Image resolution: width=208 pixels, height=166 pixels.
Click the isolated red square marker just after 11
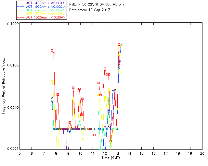click(x=94, y=135)
